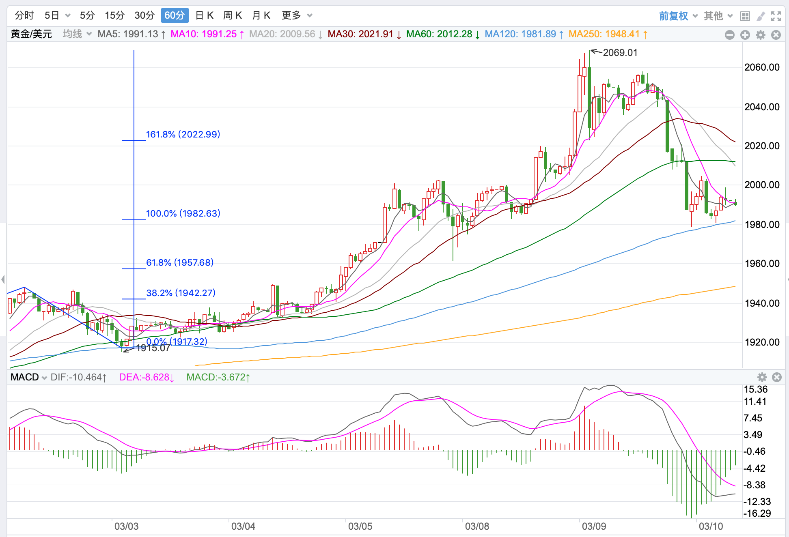Click the 161.8% Fibonacci level label
Viewport: 789px width, 537px height.
click(x=183, y=134)
